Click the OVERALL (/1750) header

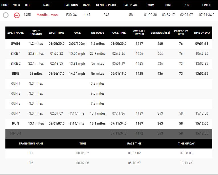click(139, 33)
